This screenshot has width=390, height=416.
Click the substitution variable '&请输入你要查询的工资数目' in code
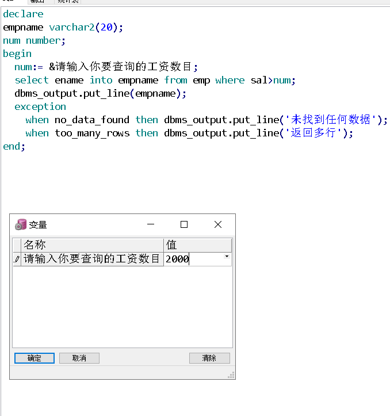pyautogui.click(x=120, y=67)
